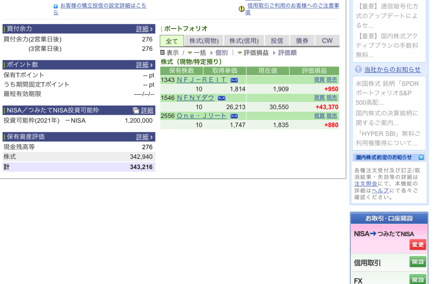Click the blue arrow icon beside 積立投信 link

55,6
